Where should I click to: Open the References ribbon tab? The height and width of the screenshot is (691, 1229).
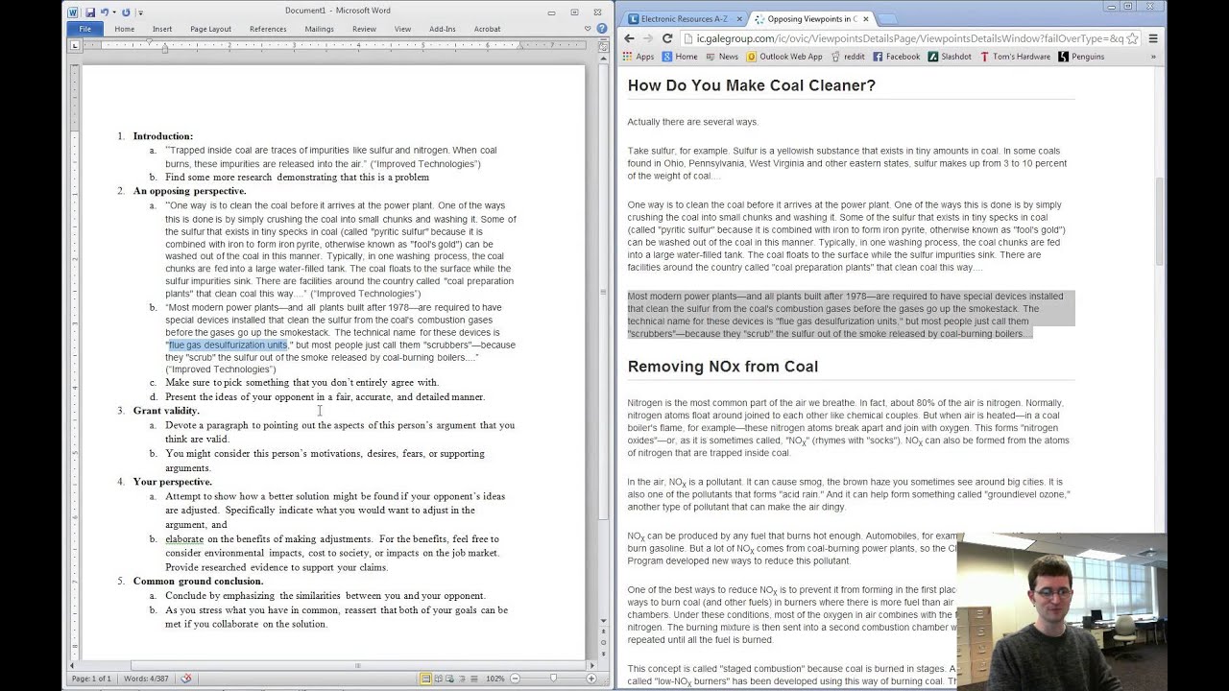tap(268, 29)
